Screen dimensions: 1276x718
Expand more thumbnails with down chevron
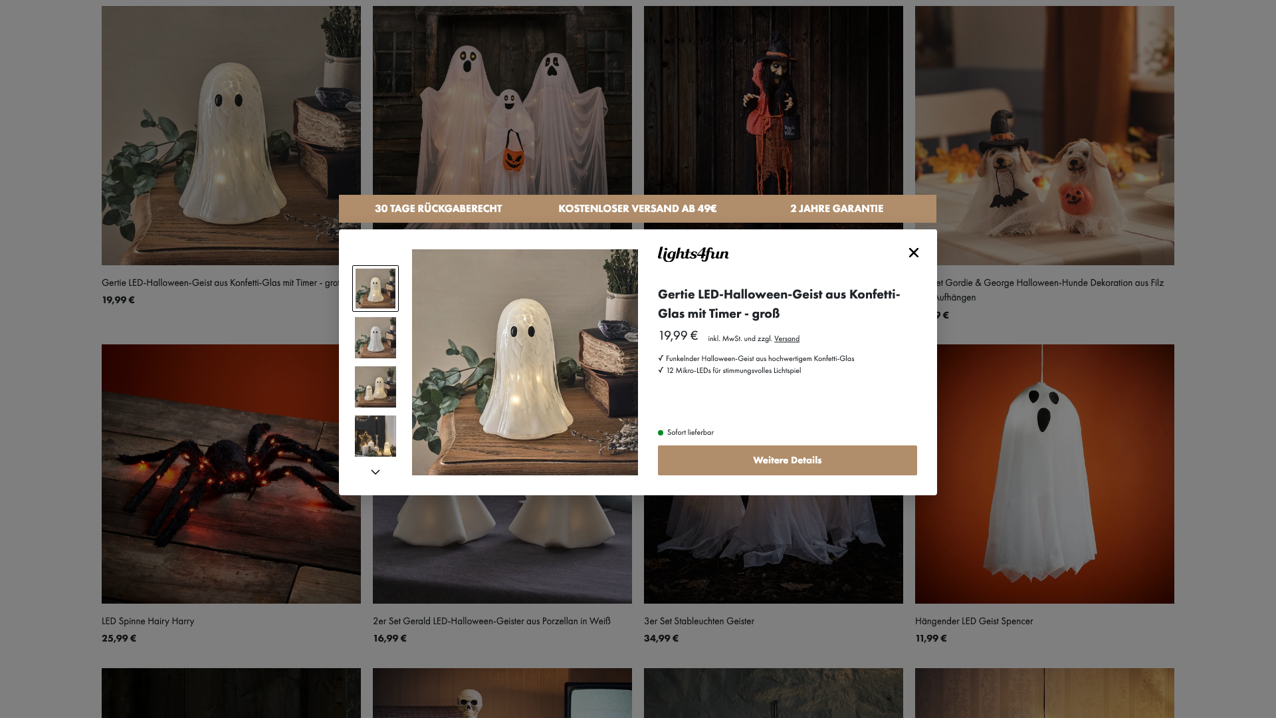pyautogui.click(x=375, y=472)
